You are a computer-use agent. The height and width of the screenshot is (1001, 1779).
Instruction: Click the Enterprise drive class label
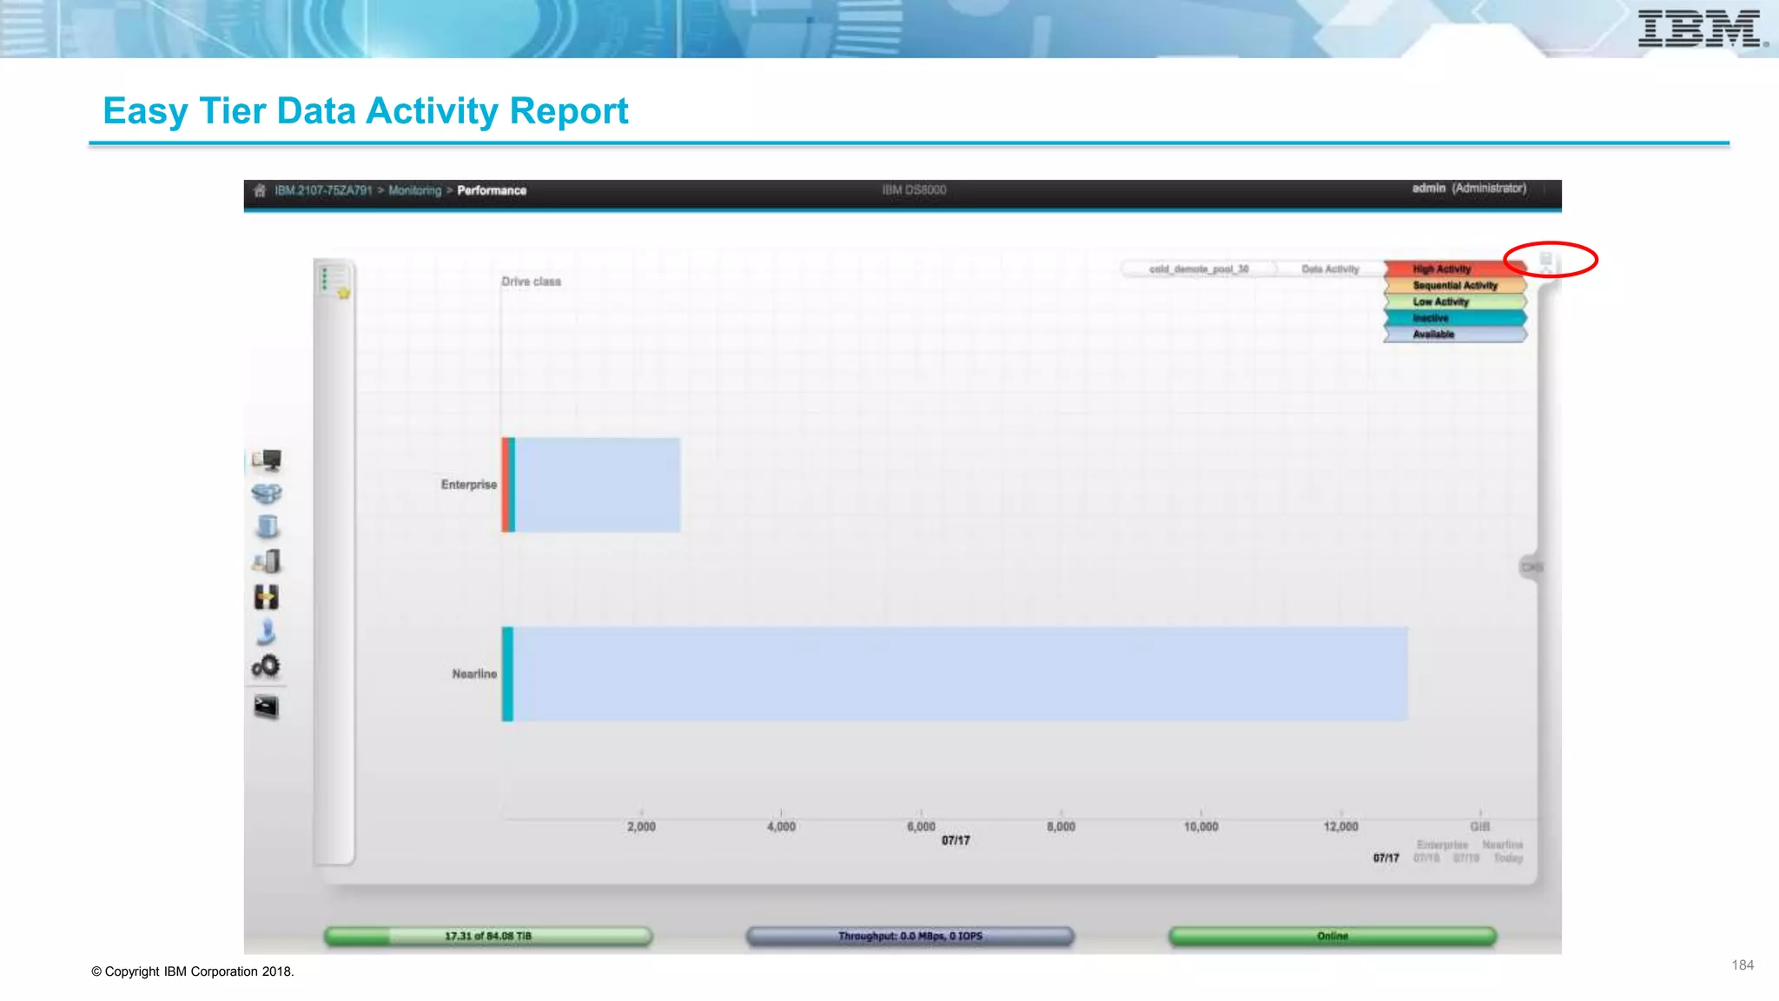468,485
